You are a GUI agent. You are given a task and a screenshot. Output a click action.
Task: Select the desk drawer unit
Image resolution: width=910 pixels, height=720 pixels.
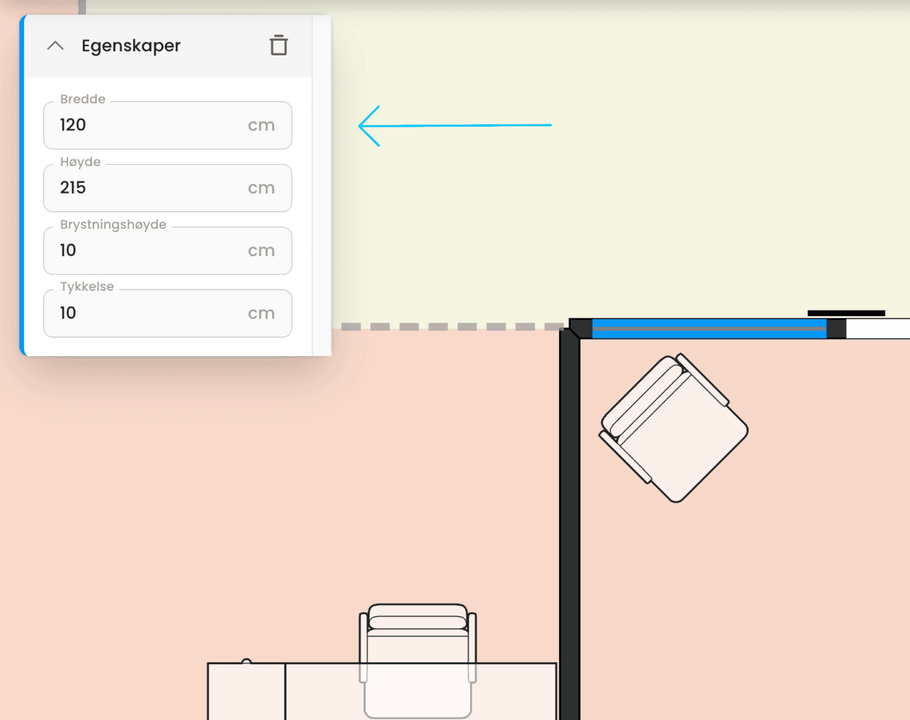point(246,692)
